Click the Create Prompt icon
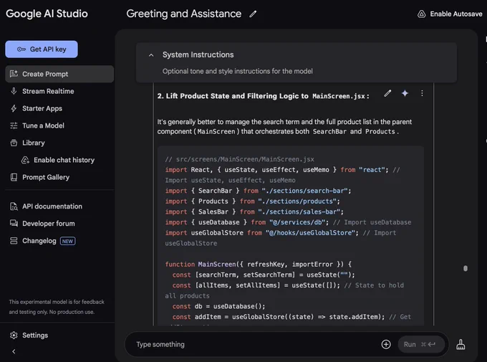Screen dimensions: 487x362 point(14,74)
